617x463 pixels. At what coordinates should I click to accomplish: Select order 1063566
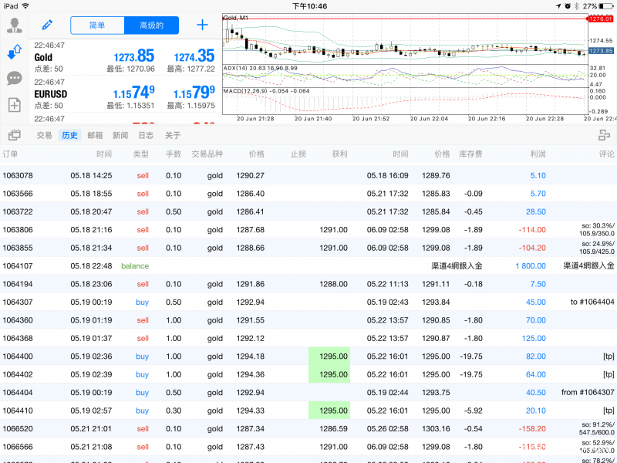(x=308, y=194)
